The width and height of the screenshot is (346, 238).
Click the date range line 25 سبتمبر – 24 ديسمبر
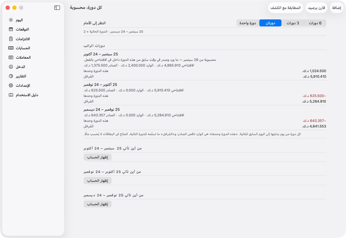[x=113, y=32]
